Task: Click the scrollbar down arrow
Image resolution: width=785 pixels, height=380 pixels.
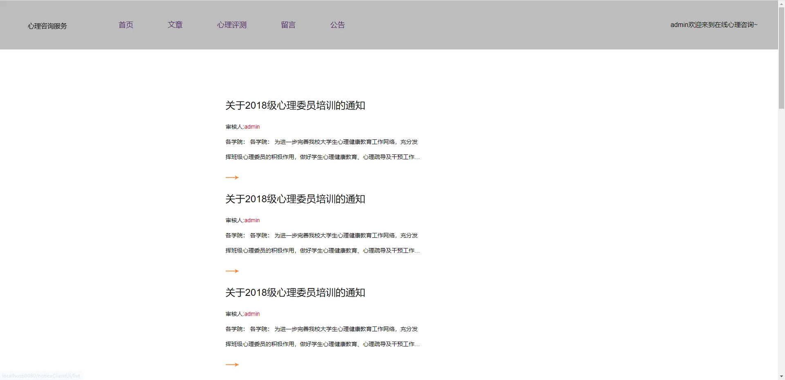Action: (x=781, y=376)
